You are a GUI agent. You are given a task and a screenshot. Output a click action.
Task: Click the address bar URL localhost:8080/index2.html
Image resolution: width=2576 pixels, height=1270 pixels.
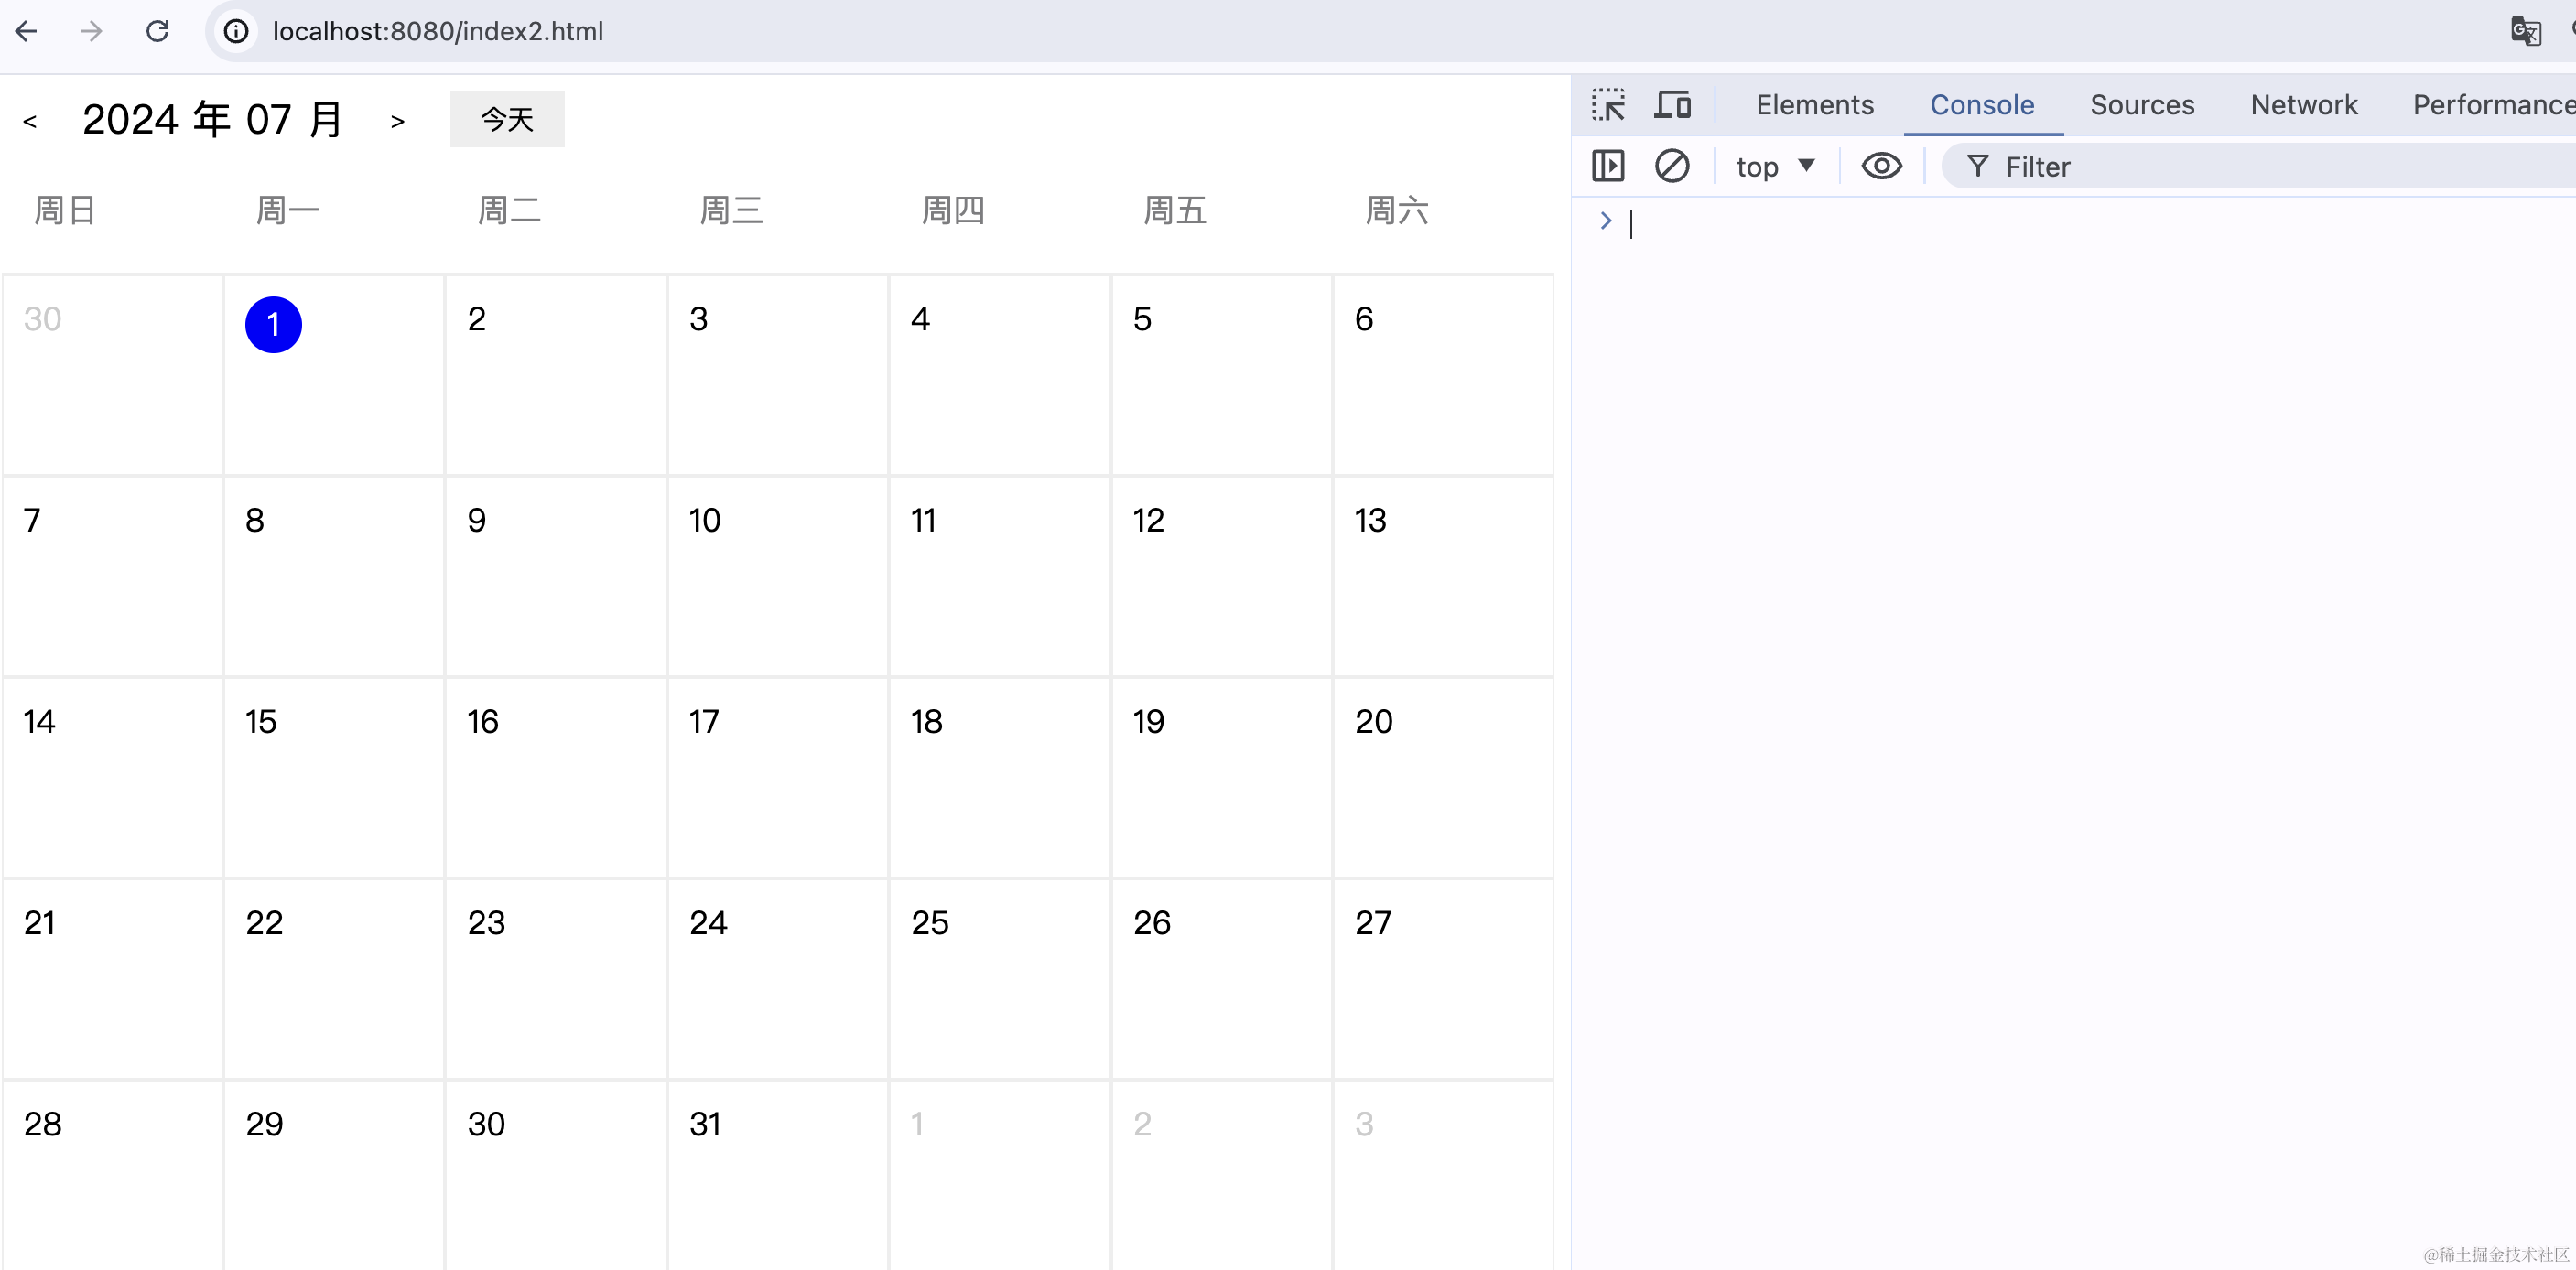point(438,31)
